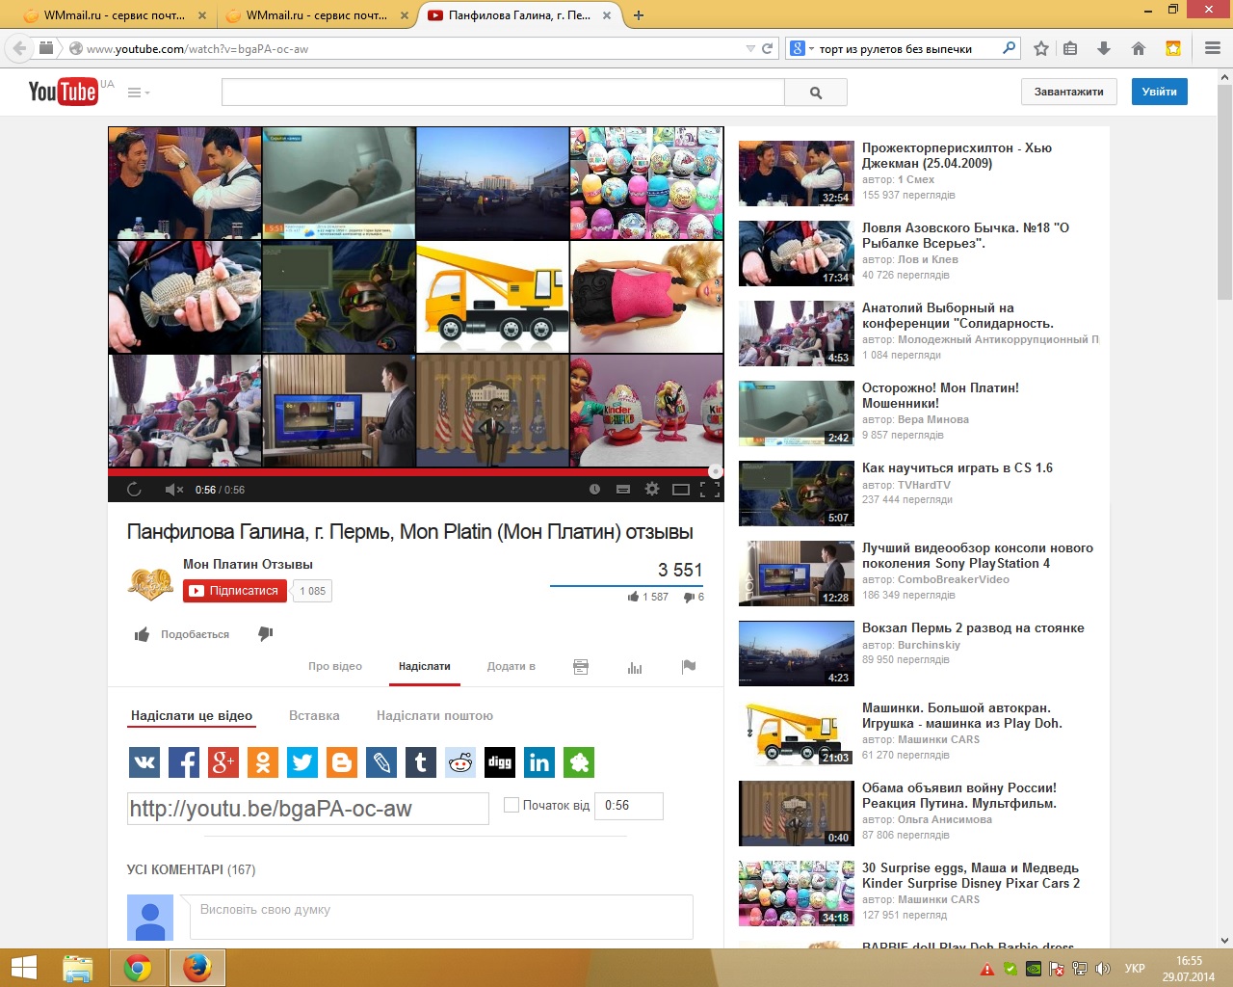Click the YouTube search text field
Viewport: 1233px width, 987px height.
pos(503,93)
